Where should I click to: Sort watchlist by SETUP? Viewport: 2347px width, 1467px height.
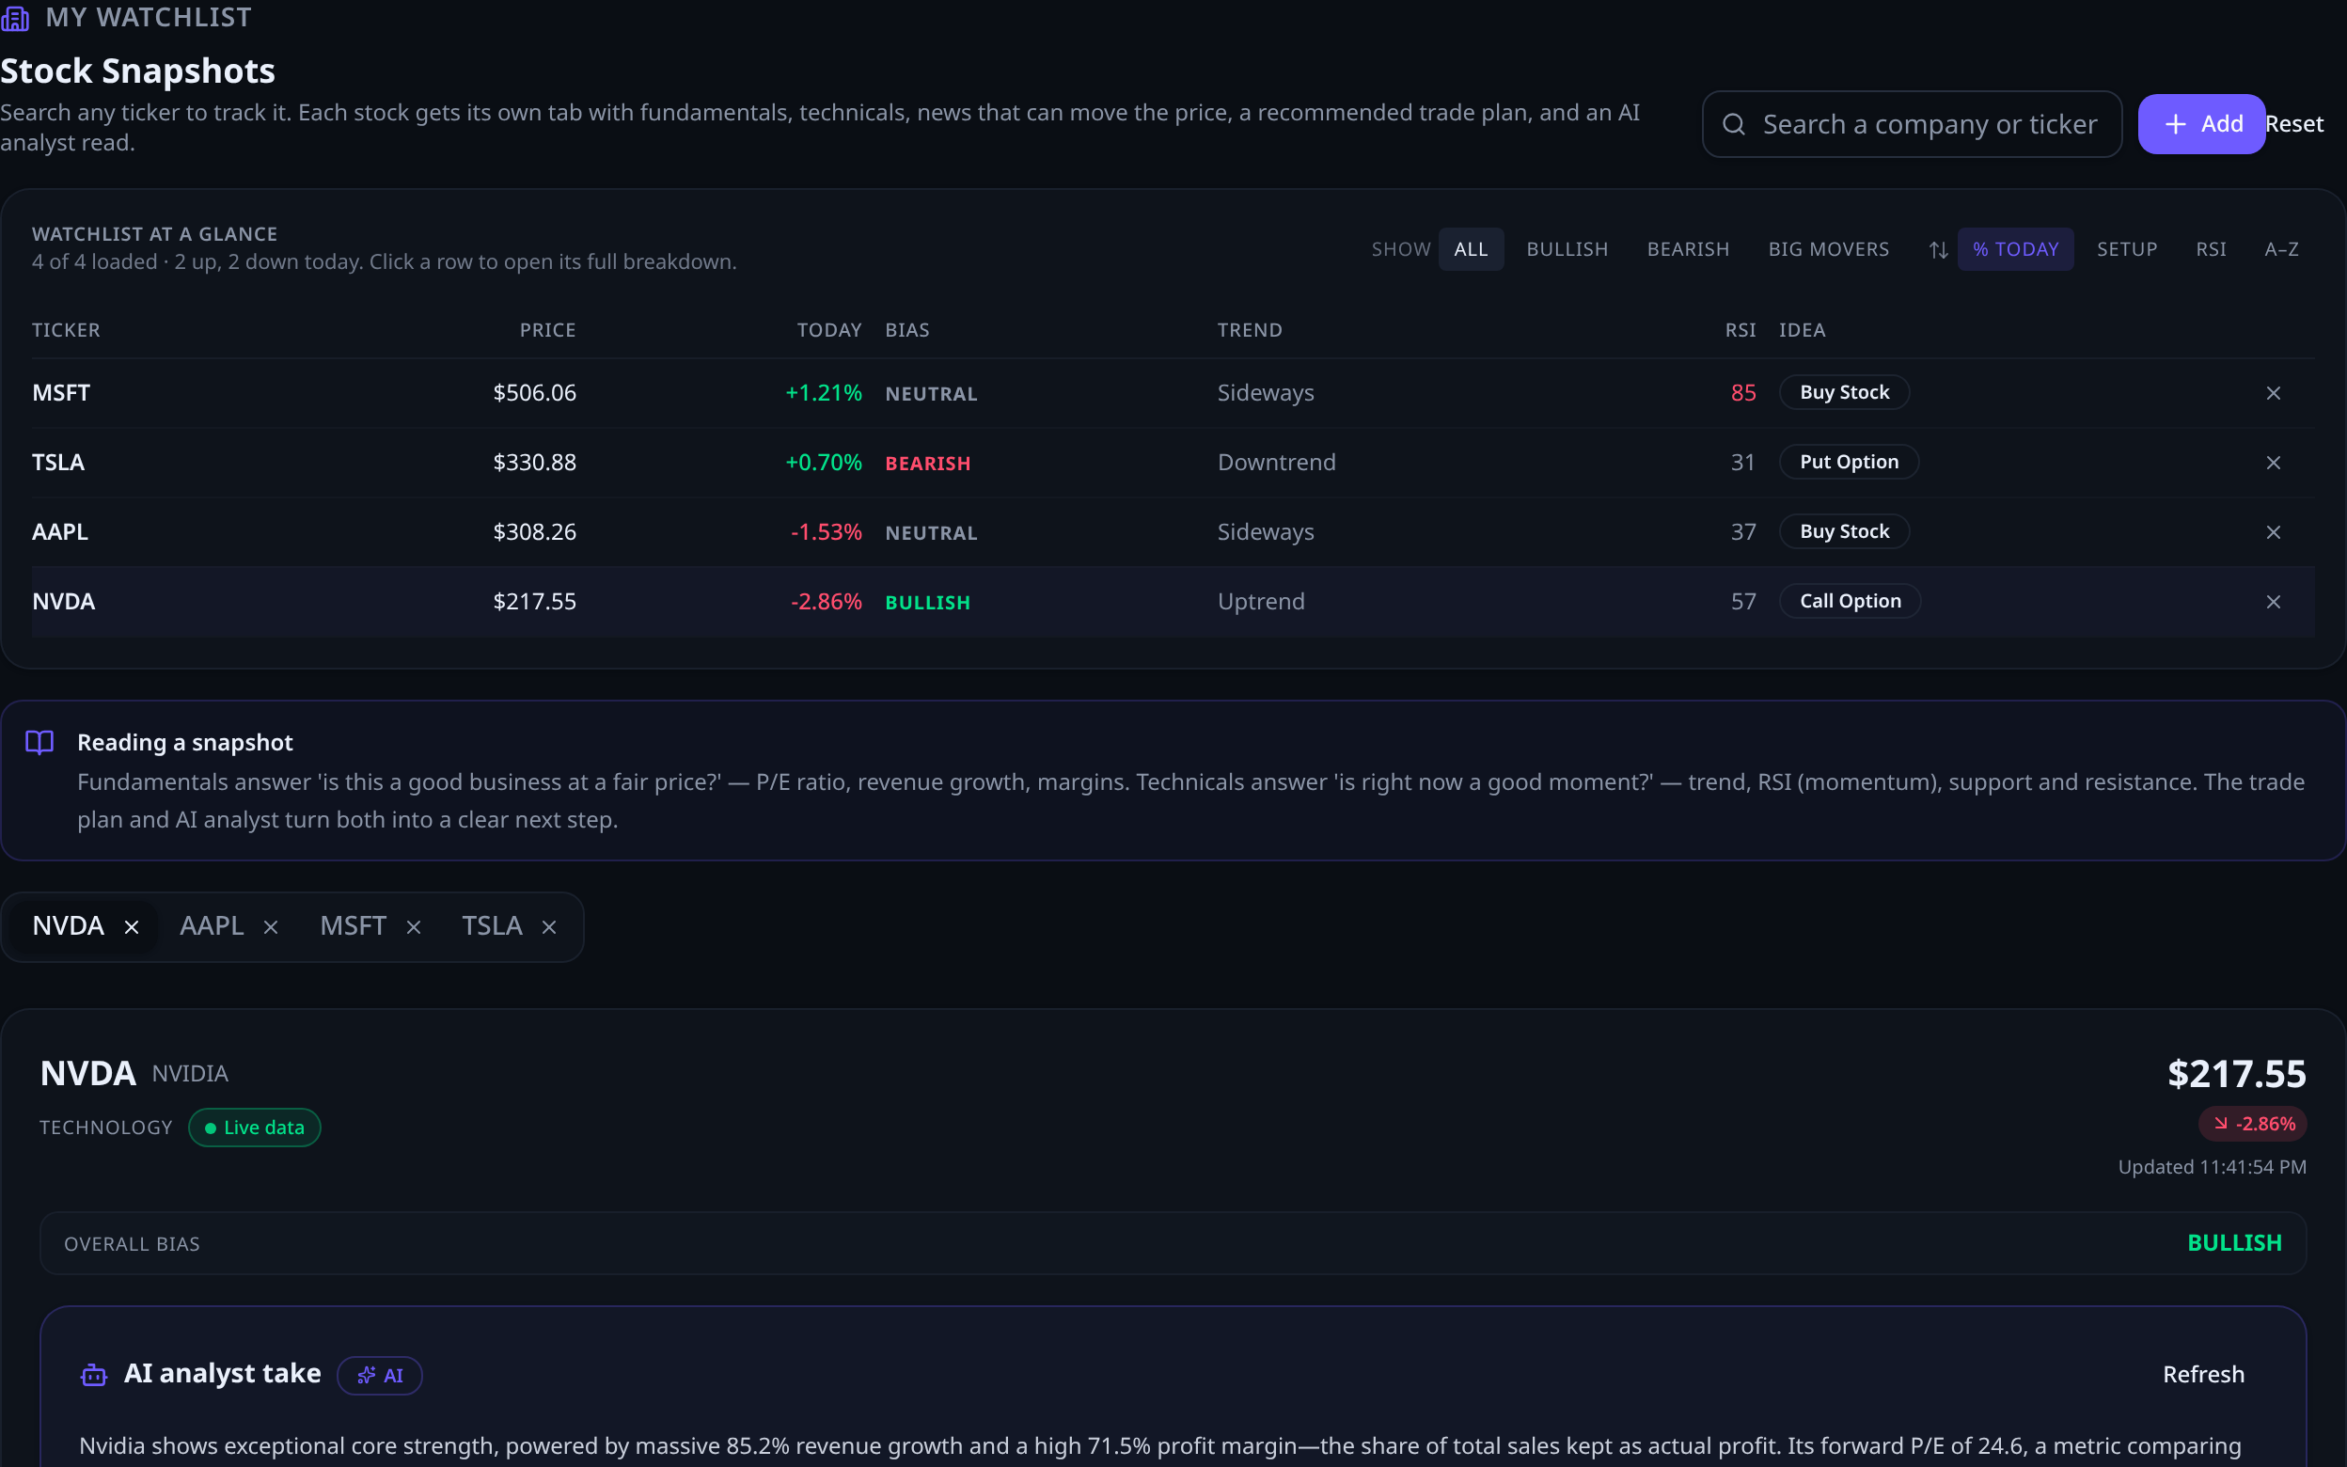(2127, 249)
